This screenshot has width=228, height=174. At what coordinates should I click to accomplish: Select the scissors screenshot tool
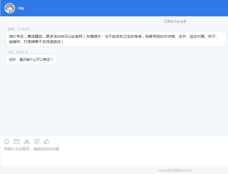(x=27, y=141)
